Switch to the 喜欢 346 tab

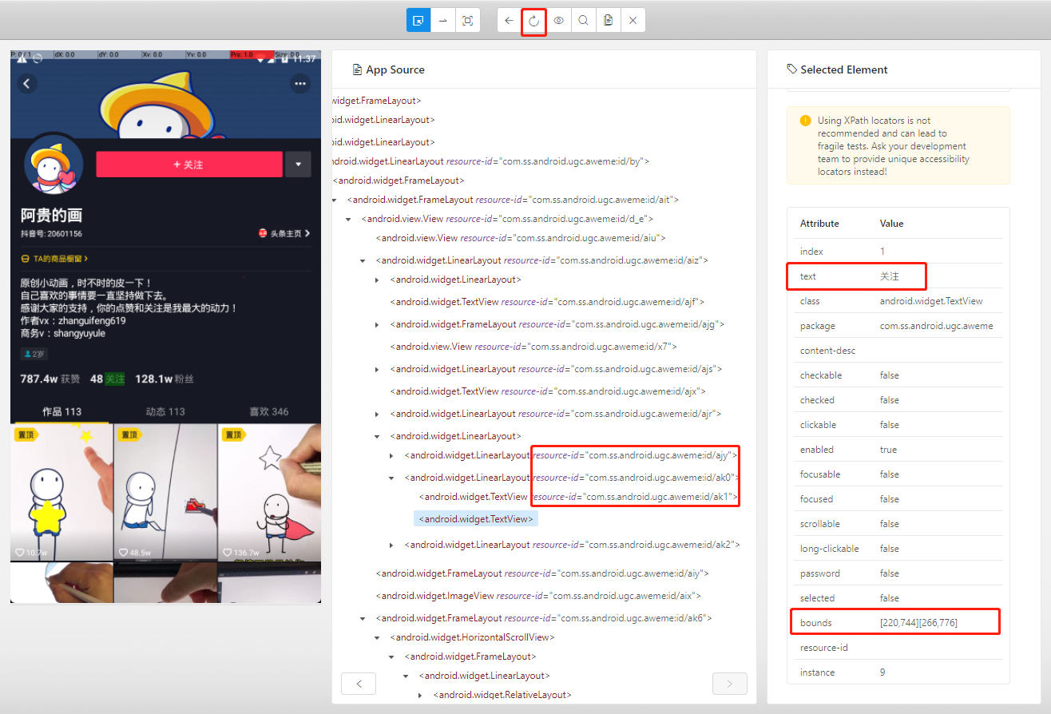click(269, 412)
